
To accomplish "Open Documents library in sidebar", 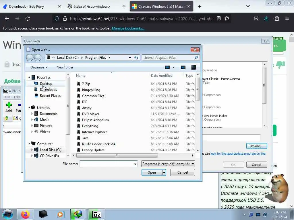I will click(x=49, y=113).
